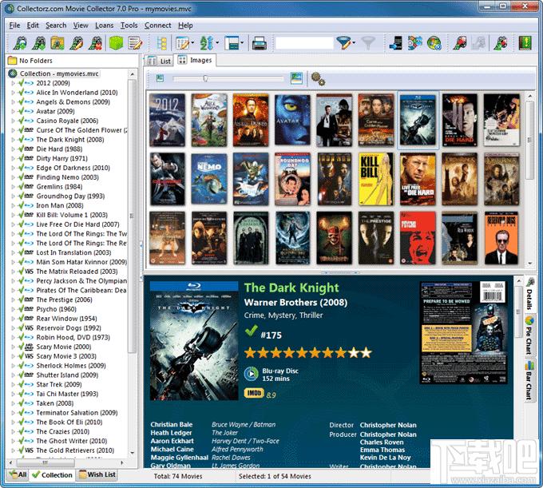543x488 pixels.
Task: Click the disc-and-globe toolbar icon
Action: (434, 43)
